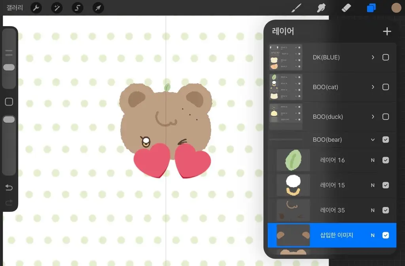The height and width of the screenshot is (266, 405).
Task: Open the Adjustments magic wand menu
Action: tap(57, 8)
